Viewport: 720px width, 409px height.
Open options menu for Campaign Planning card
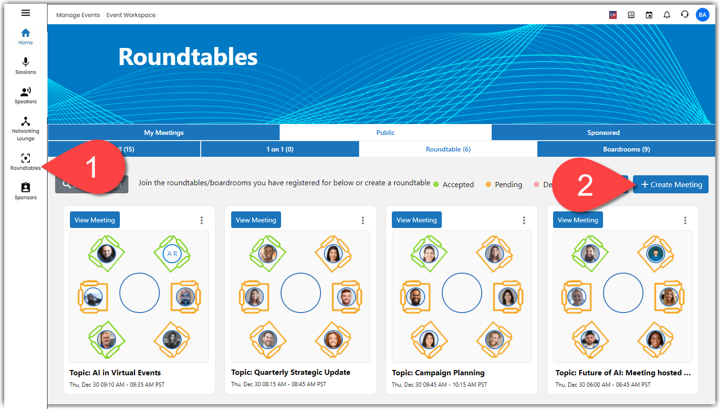524,220
